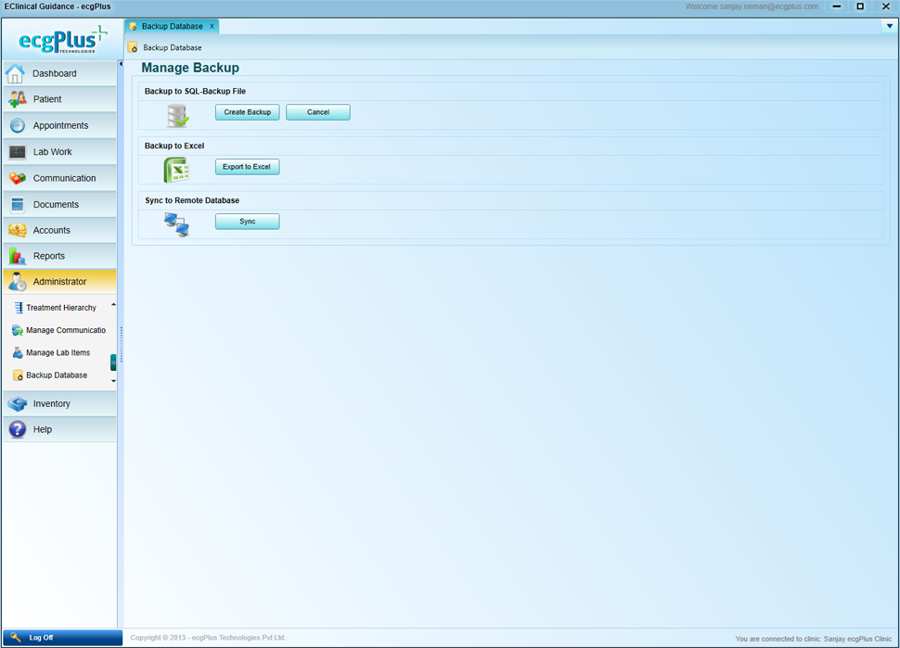The height and width of the screenshot is (648, 900).
Task: Open Accounts using the money icon
Action: click(x=17, y=230)
